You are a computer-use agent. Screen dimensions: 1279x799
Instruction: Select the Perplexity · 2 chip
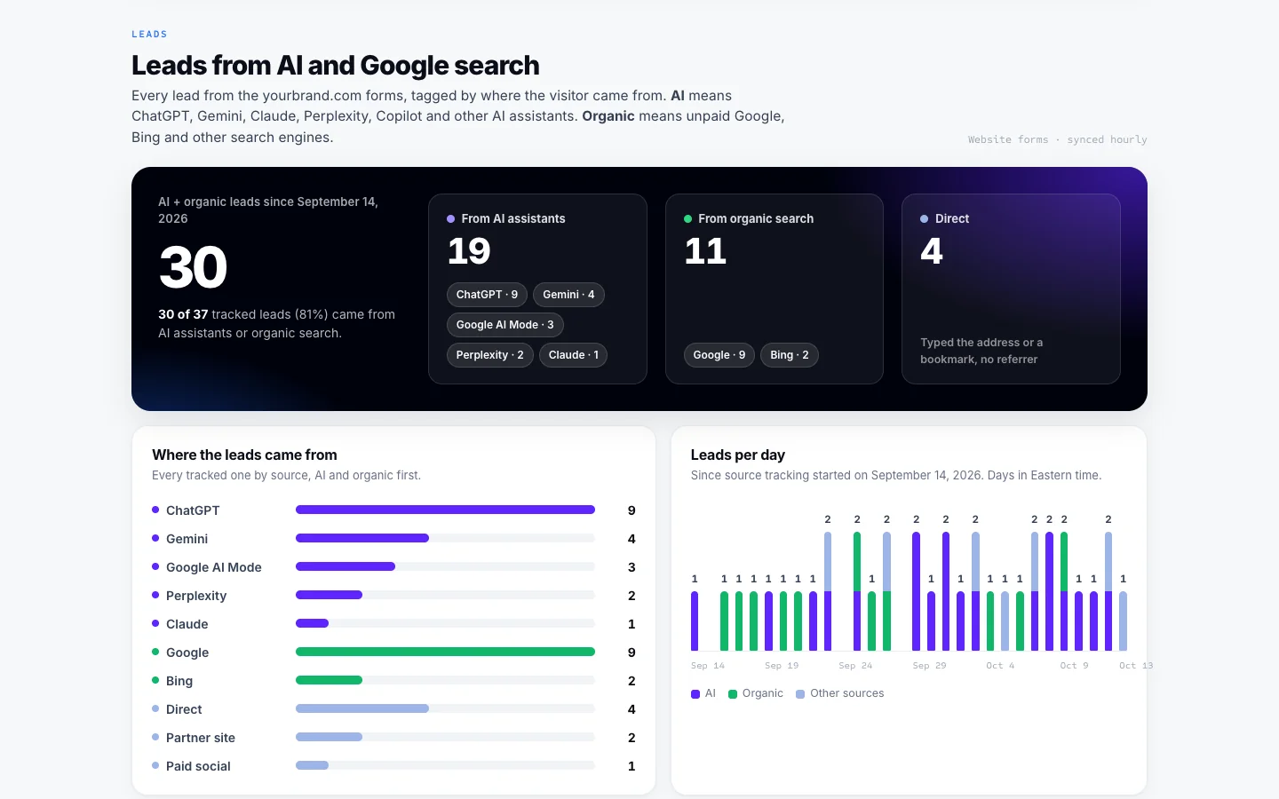tap(489, 355)
